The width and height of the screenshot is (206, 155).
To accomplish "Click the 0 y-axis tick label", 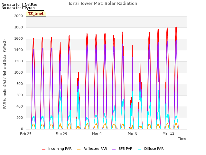I will pos(22,129).
